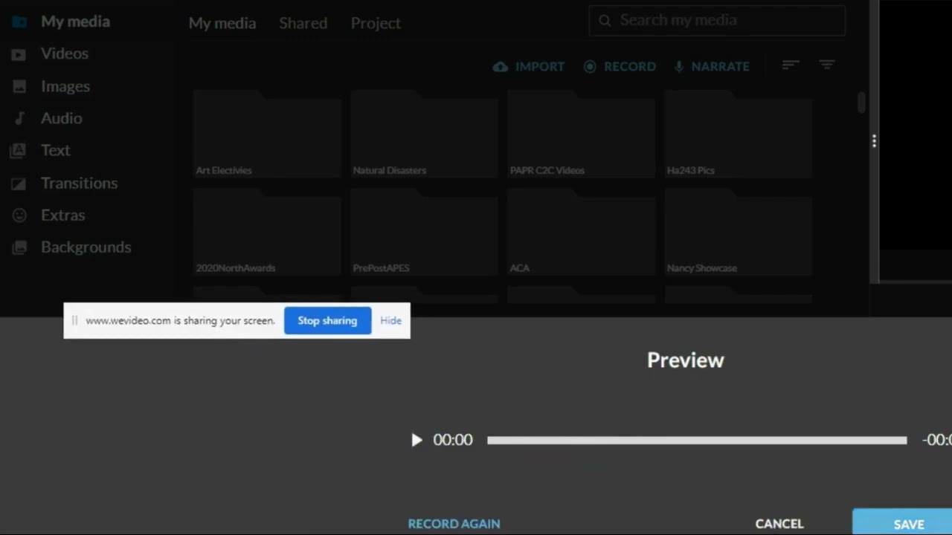
Task: Click the NARRATE button
Action: 711,67
